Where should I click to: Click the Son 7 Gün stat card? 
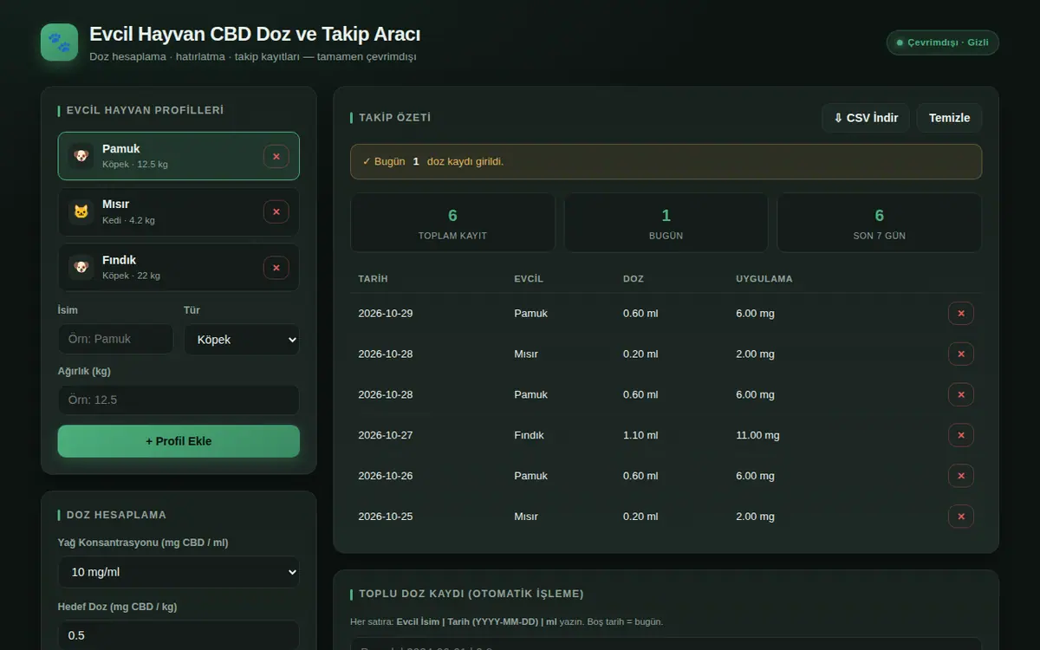click(x=880, y=223)
